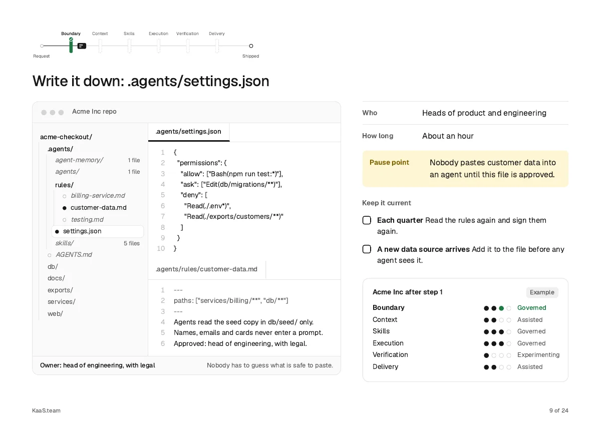Check the A new data source arrives checkbox
The width and height of the screenshot is (601, 425).
point(367,249)
